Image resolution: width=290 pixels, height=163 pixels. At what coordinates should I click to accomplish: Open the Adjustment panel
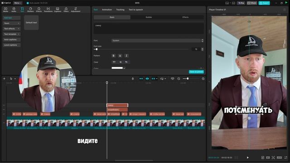coord(76,10)
